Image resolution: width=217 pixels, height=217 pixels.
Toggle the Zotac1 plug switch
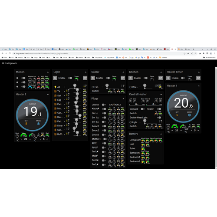104,126
